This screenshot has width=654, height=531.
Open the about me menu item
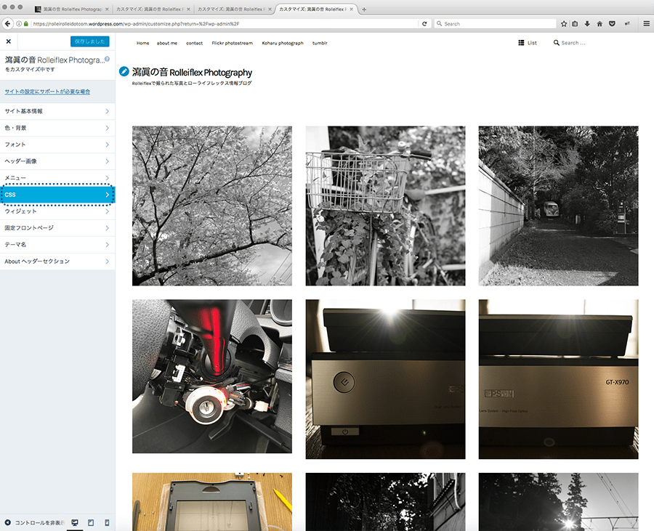click(x=167, y=43)
